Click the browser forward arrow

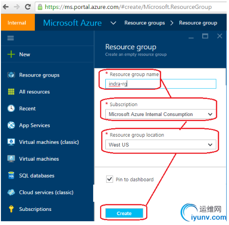tap(17, 7)
